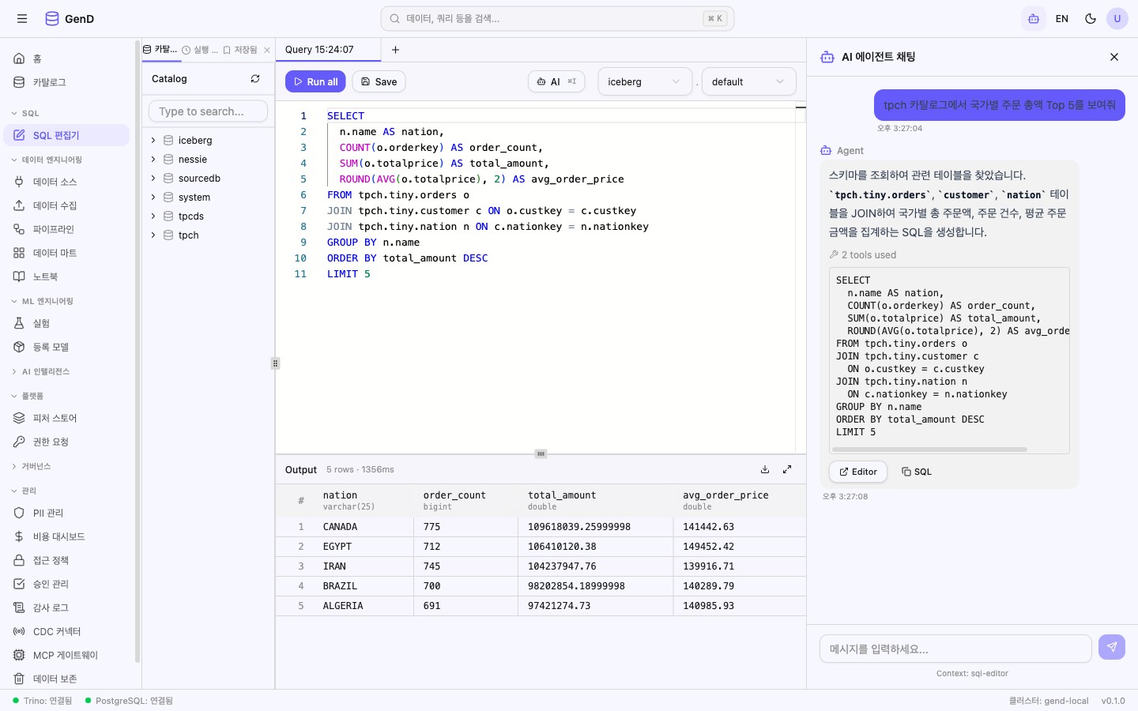Image resolution: width=1138 pixels, height=711 pixels.
Task: Toggle dark mode moon icon
Action: point(1091,19)
